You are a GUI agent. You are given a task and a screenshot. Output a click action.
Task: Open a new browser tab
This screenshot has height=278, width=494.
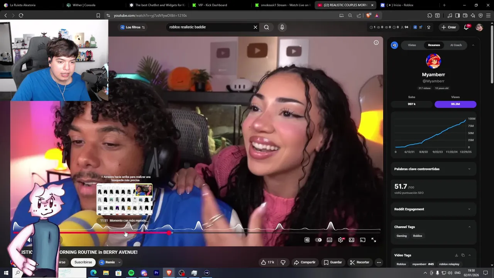[x=444, y=5]
